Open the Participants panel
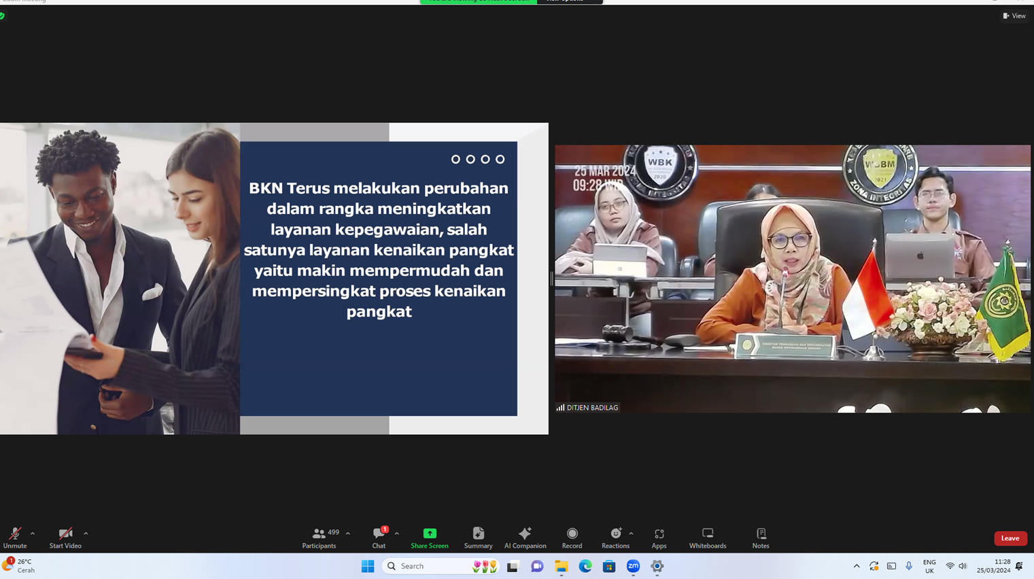The width and height of the screenshot is (1034, 579). tap(320, 538)
